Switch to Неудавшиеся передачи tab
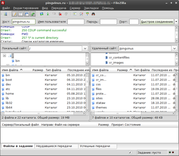Viewport: 179px width, 156px height. coord(56,146)
